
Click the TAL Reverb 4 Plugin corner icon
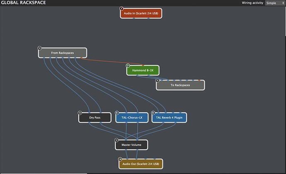point(153,113)
